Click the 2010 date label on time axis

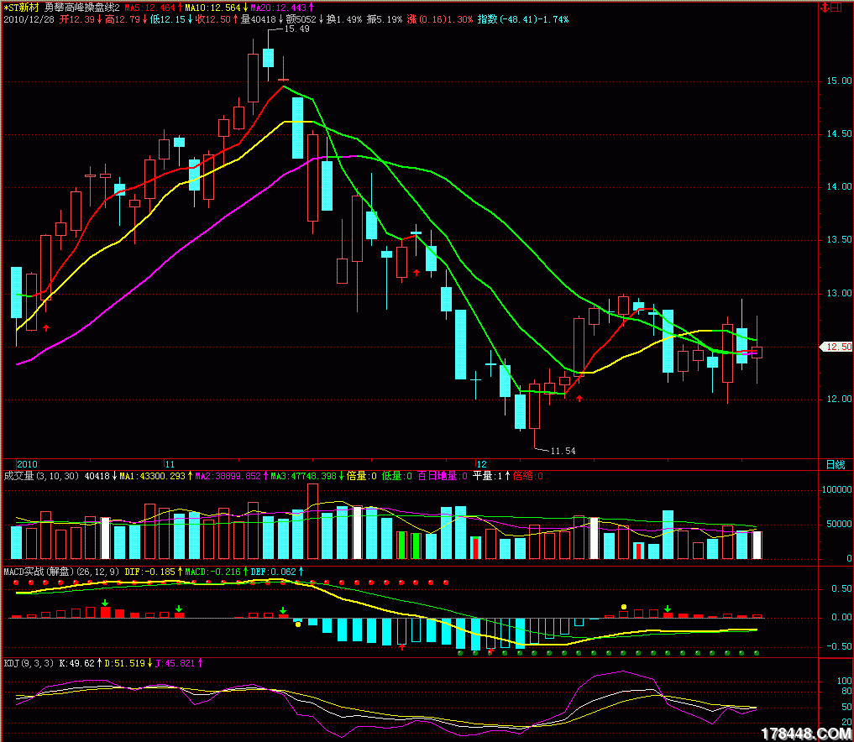coord(29,463)
